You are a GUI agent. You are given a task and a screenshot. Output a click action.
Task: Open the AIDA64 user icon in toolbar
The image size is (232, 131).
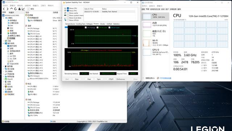click(x=19, y=9)
